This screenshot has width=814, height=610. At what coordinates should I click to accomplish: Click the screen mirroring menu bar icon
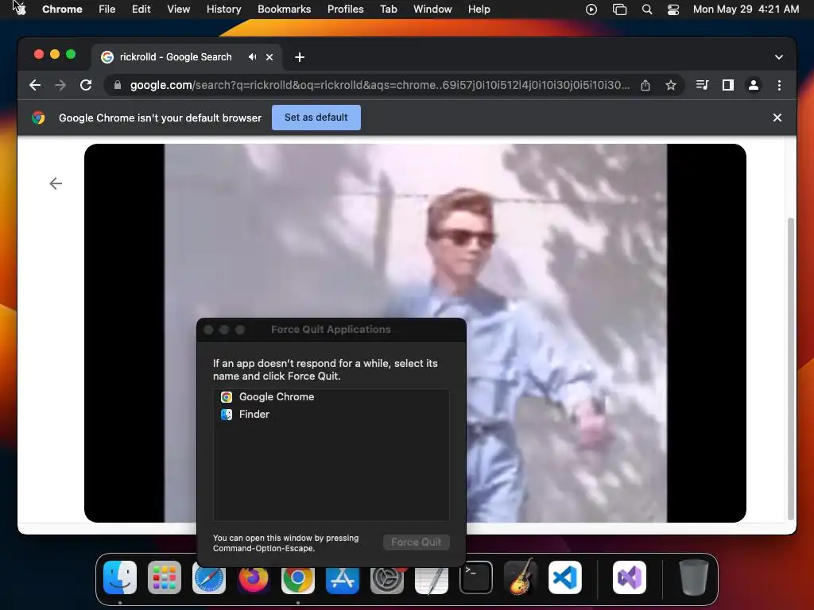(x=619, y=9)
